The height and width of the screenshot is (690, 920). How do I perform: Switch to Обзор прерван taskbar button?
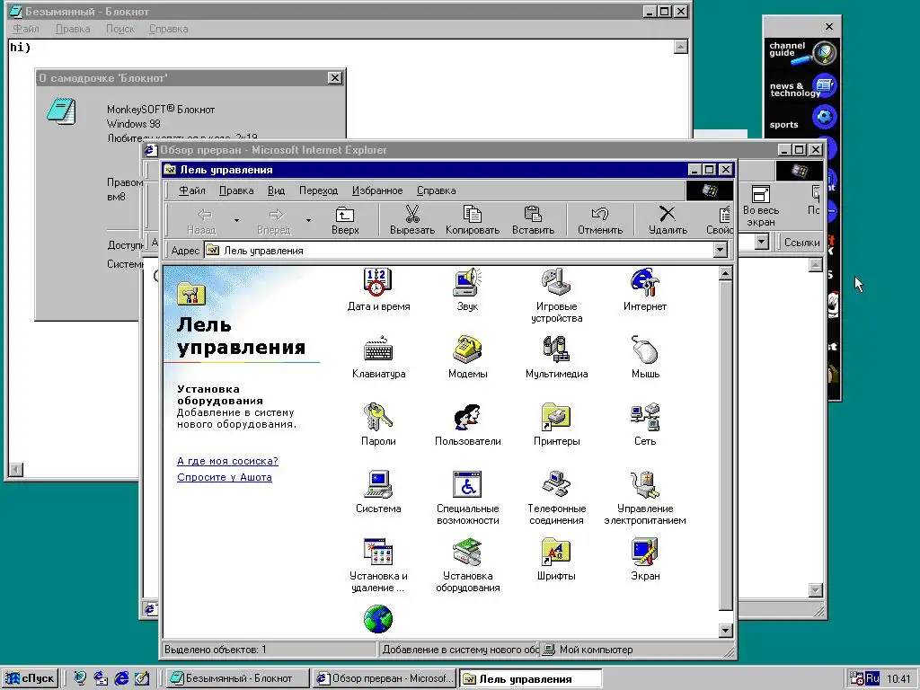384,678
